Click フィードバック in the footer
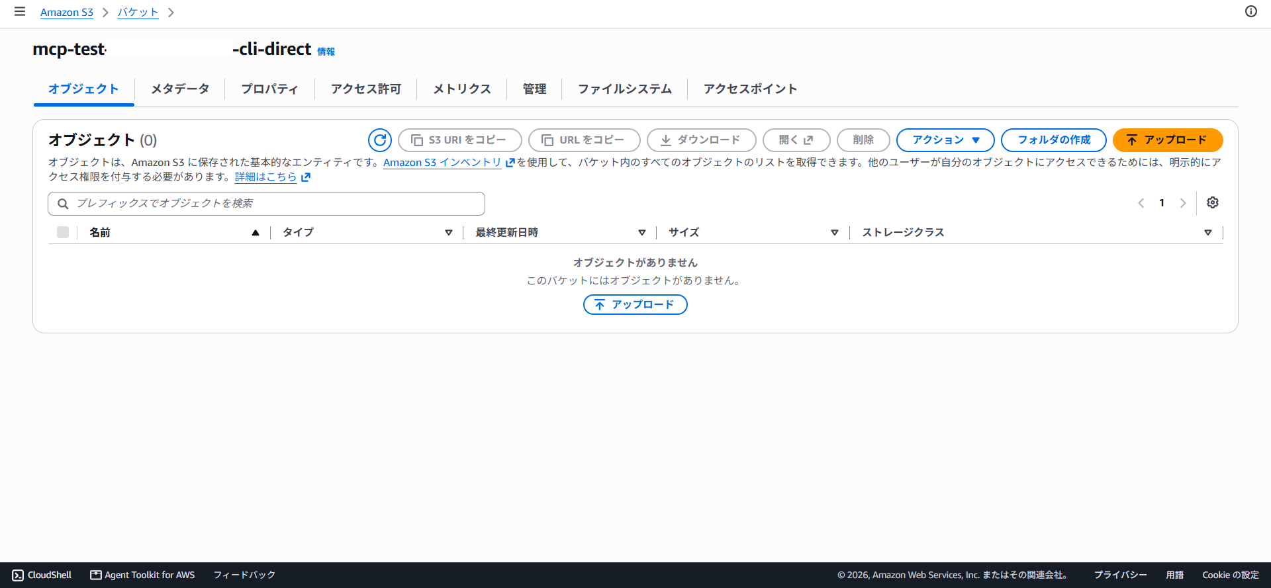1271x588 pixels. point(244,575)
